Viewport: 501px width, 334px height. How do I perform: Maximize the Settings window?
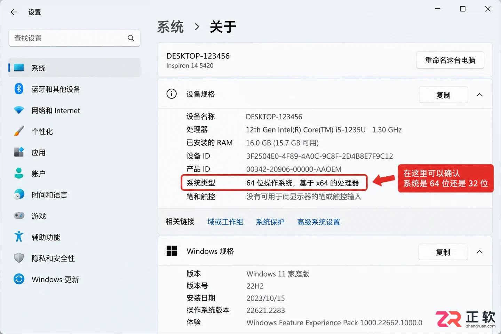pos(463,9)
